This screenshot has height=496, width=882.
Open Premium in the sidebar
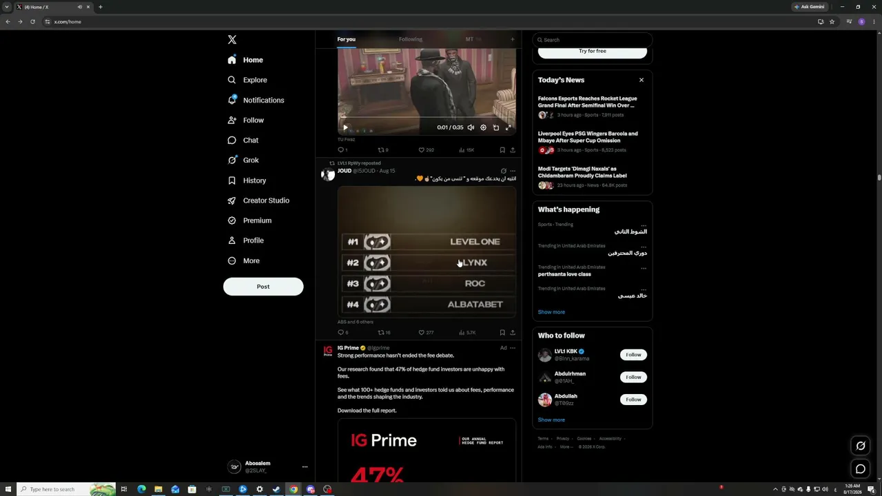pos(249,220)
